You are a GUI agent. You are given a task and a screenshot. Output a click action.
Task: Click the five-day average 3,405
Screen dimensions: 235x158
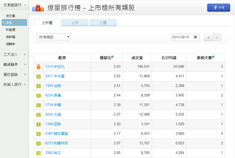[x=180, y=95]
